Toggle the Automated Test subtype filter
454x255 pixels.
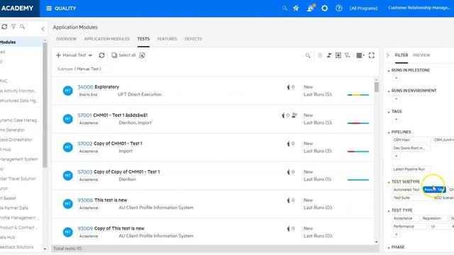pos(406,190)
